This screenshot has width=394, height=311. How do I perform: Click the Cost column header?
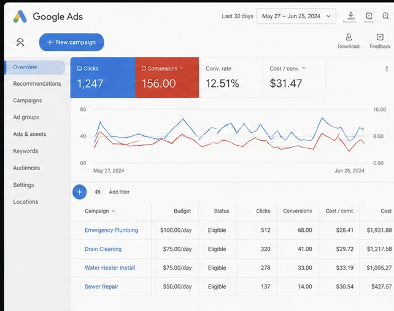386,211
